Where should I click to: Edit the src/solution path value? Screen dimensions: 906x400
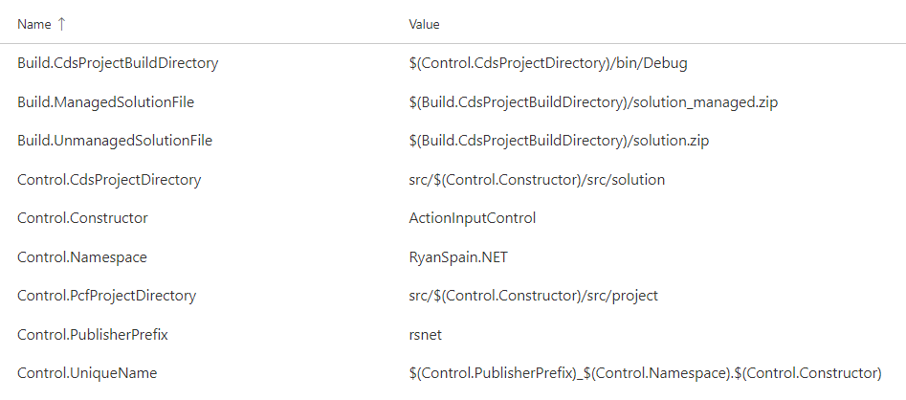537,180
